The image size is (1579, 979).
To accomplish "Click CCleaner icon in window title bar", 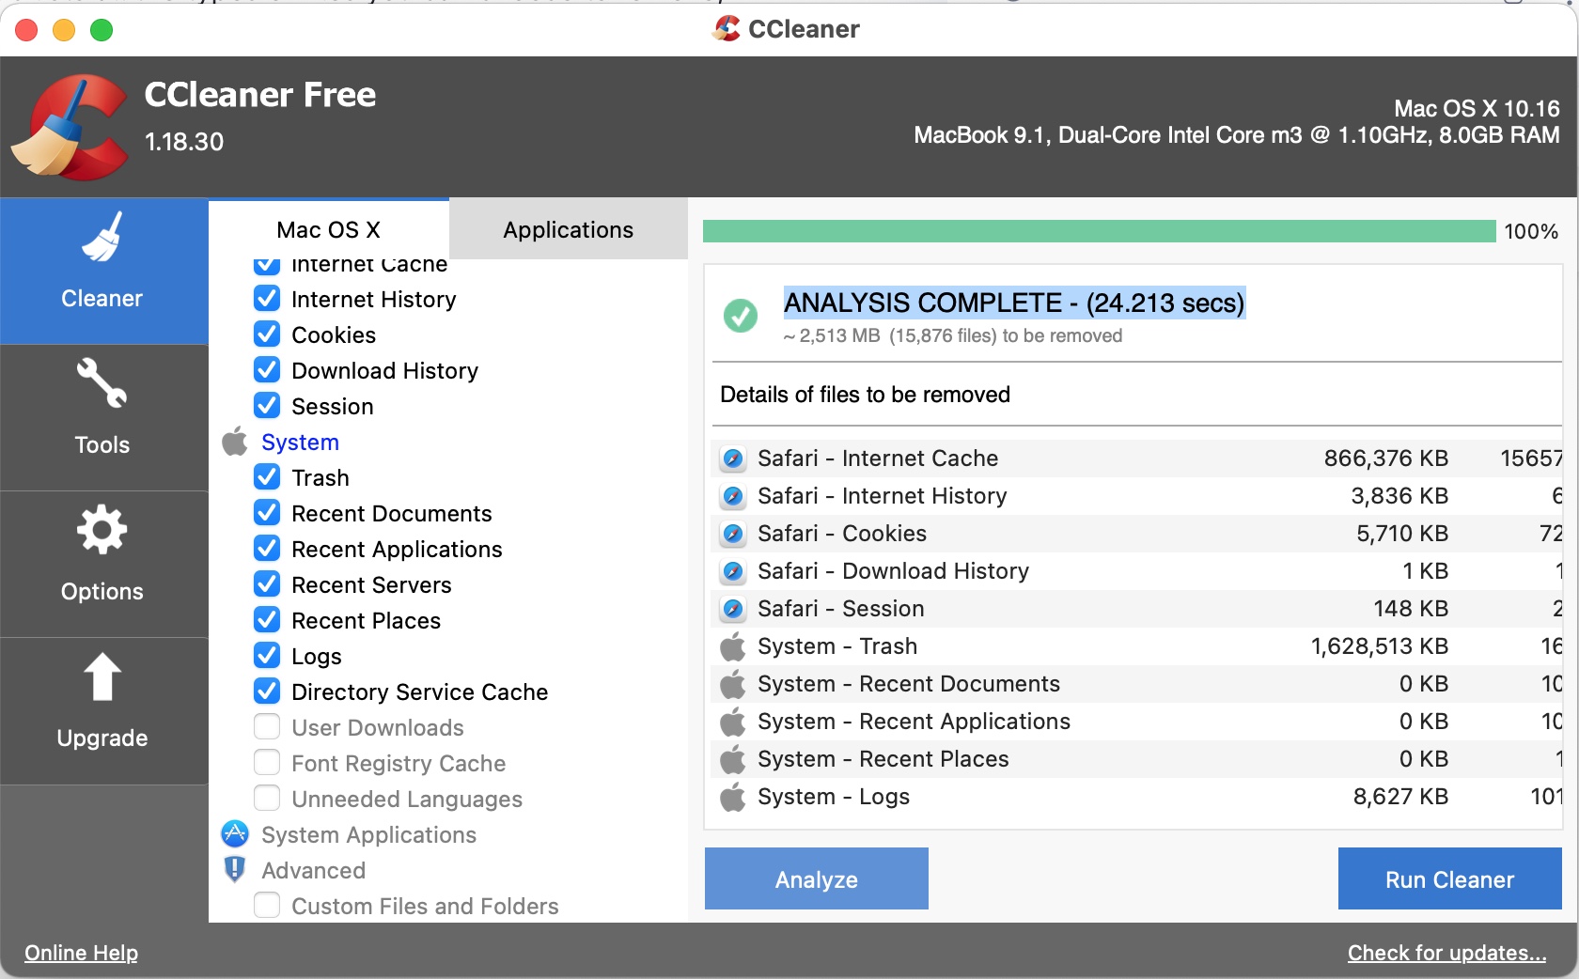I will (x=726, y=28).
